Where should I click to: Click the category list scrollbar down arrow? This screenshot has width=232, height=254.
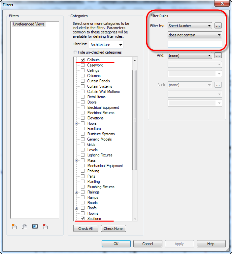135,219
